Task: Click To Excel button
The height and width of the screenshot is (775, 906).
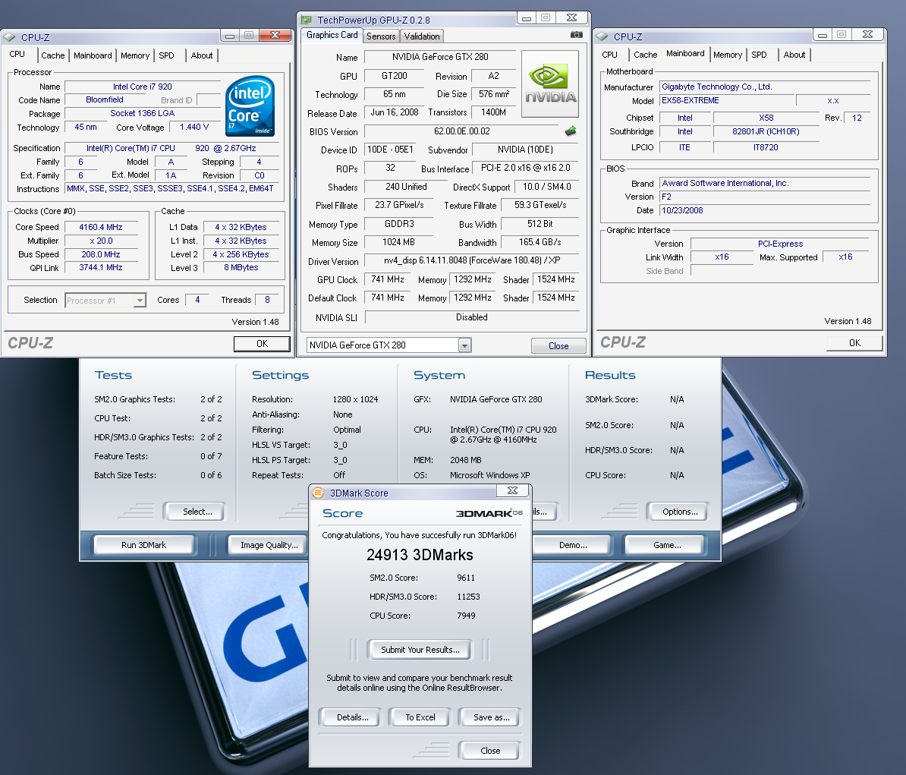Action: [x=420, y=717]
